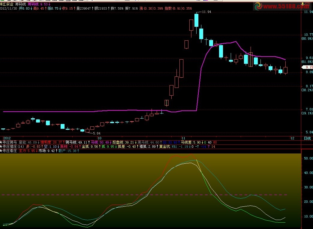Click the 筹码线 indicator name in header
Viewport: 313px width, 229px height.
pyautogui.click(x=21, y=4)
